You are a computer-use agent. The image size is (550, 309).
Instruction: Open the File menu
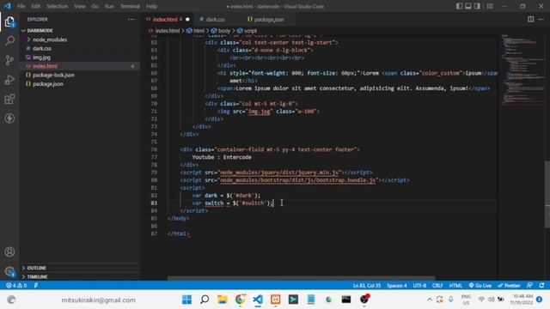click(21, 6)
